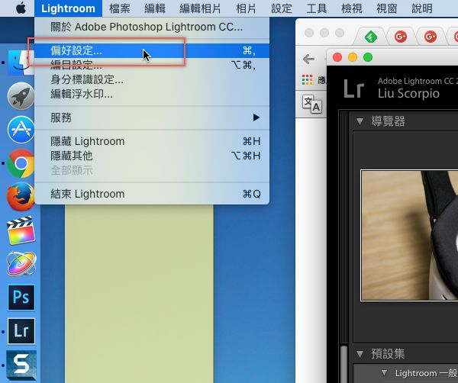Open the 說明 menu
Image resolution: width=458 pixels, height=383 pixels.
click(x=422, y=8)
